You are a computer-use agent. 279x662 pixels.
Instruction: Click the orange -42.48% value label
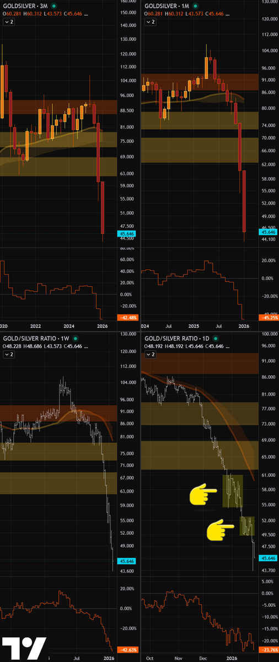coord(127,317)
